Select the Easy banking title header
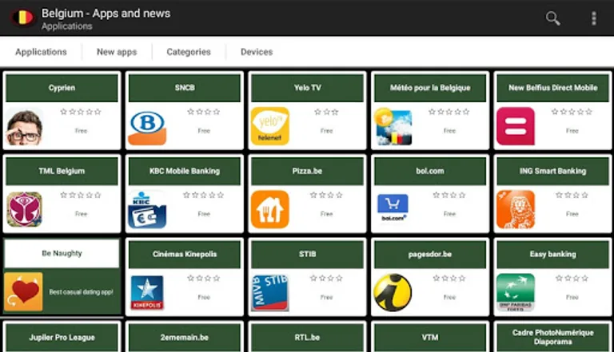The width and height of the screenshot is (614, 352). pos(553,254)
